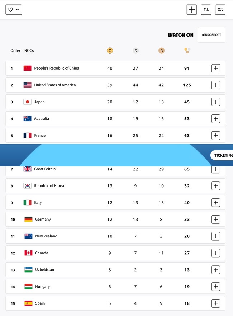
Task: Open the filter sliders settings icon
Action: 220,10
